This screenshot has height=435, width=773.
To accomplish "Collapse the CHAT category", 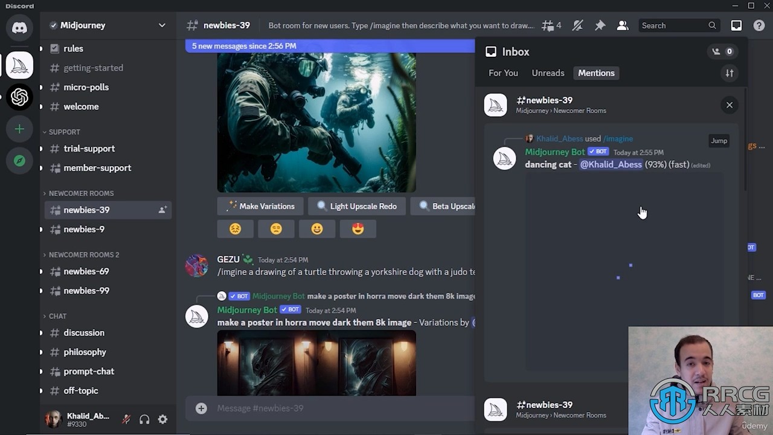I will pos(57,316).
